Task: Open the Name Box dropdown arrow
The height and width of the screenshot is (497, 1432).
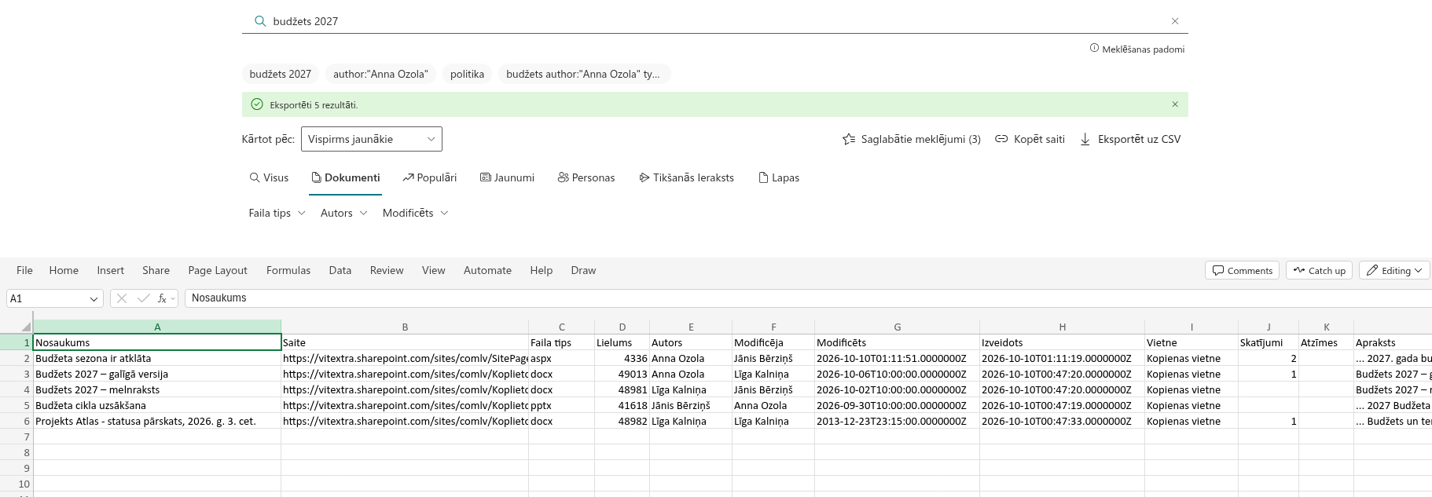Action: click(94, 298)
